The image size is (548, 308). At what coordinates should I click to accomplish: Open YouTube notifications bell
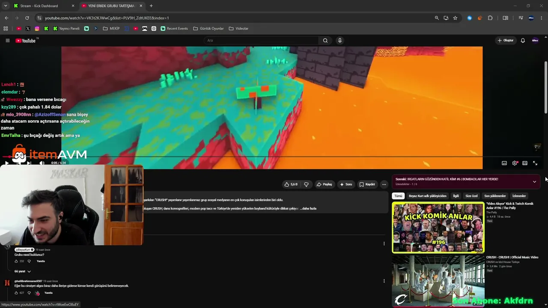(x=523, y=41)
